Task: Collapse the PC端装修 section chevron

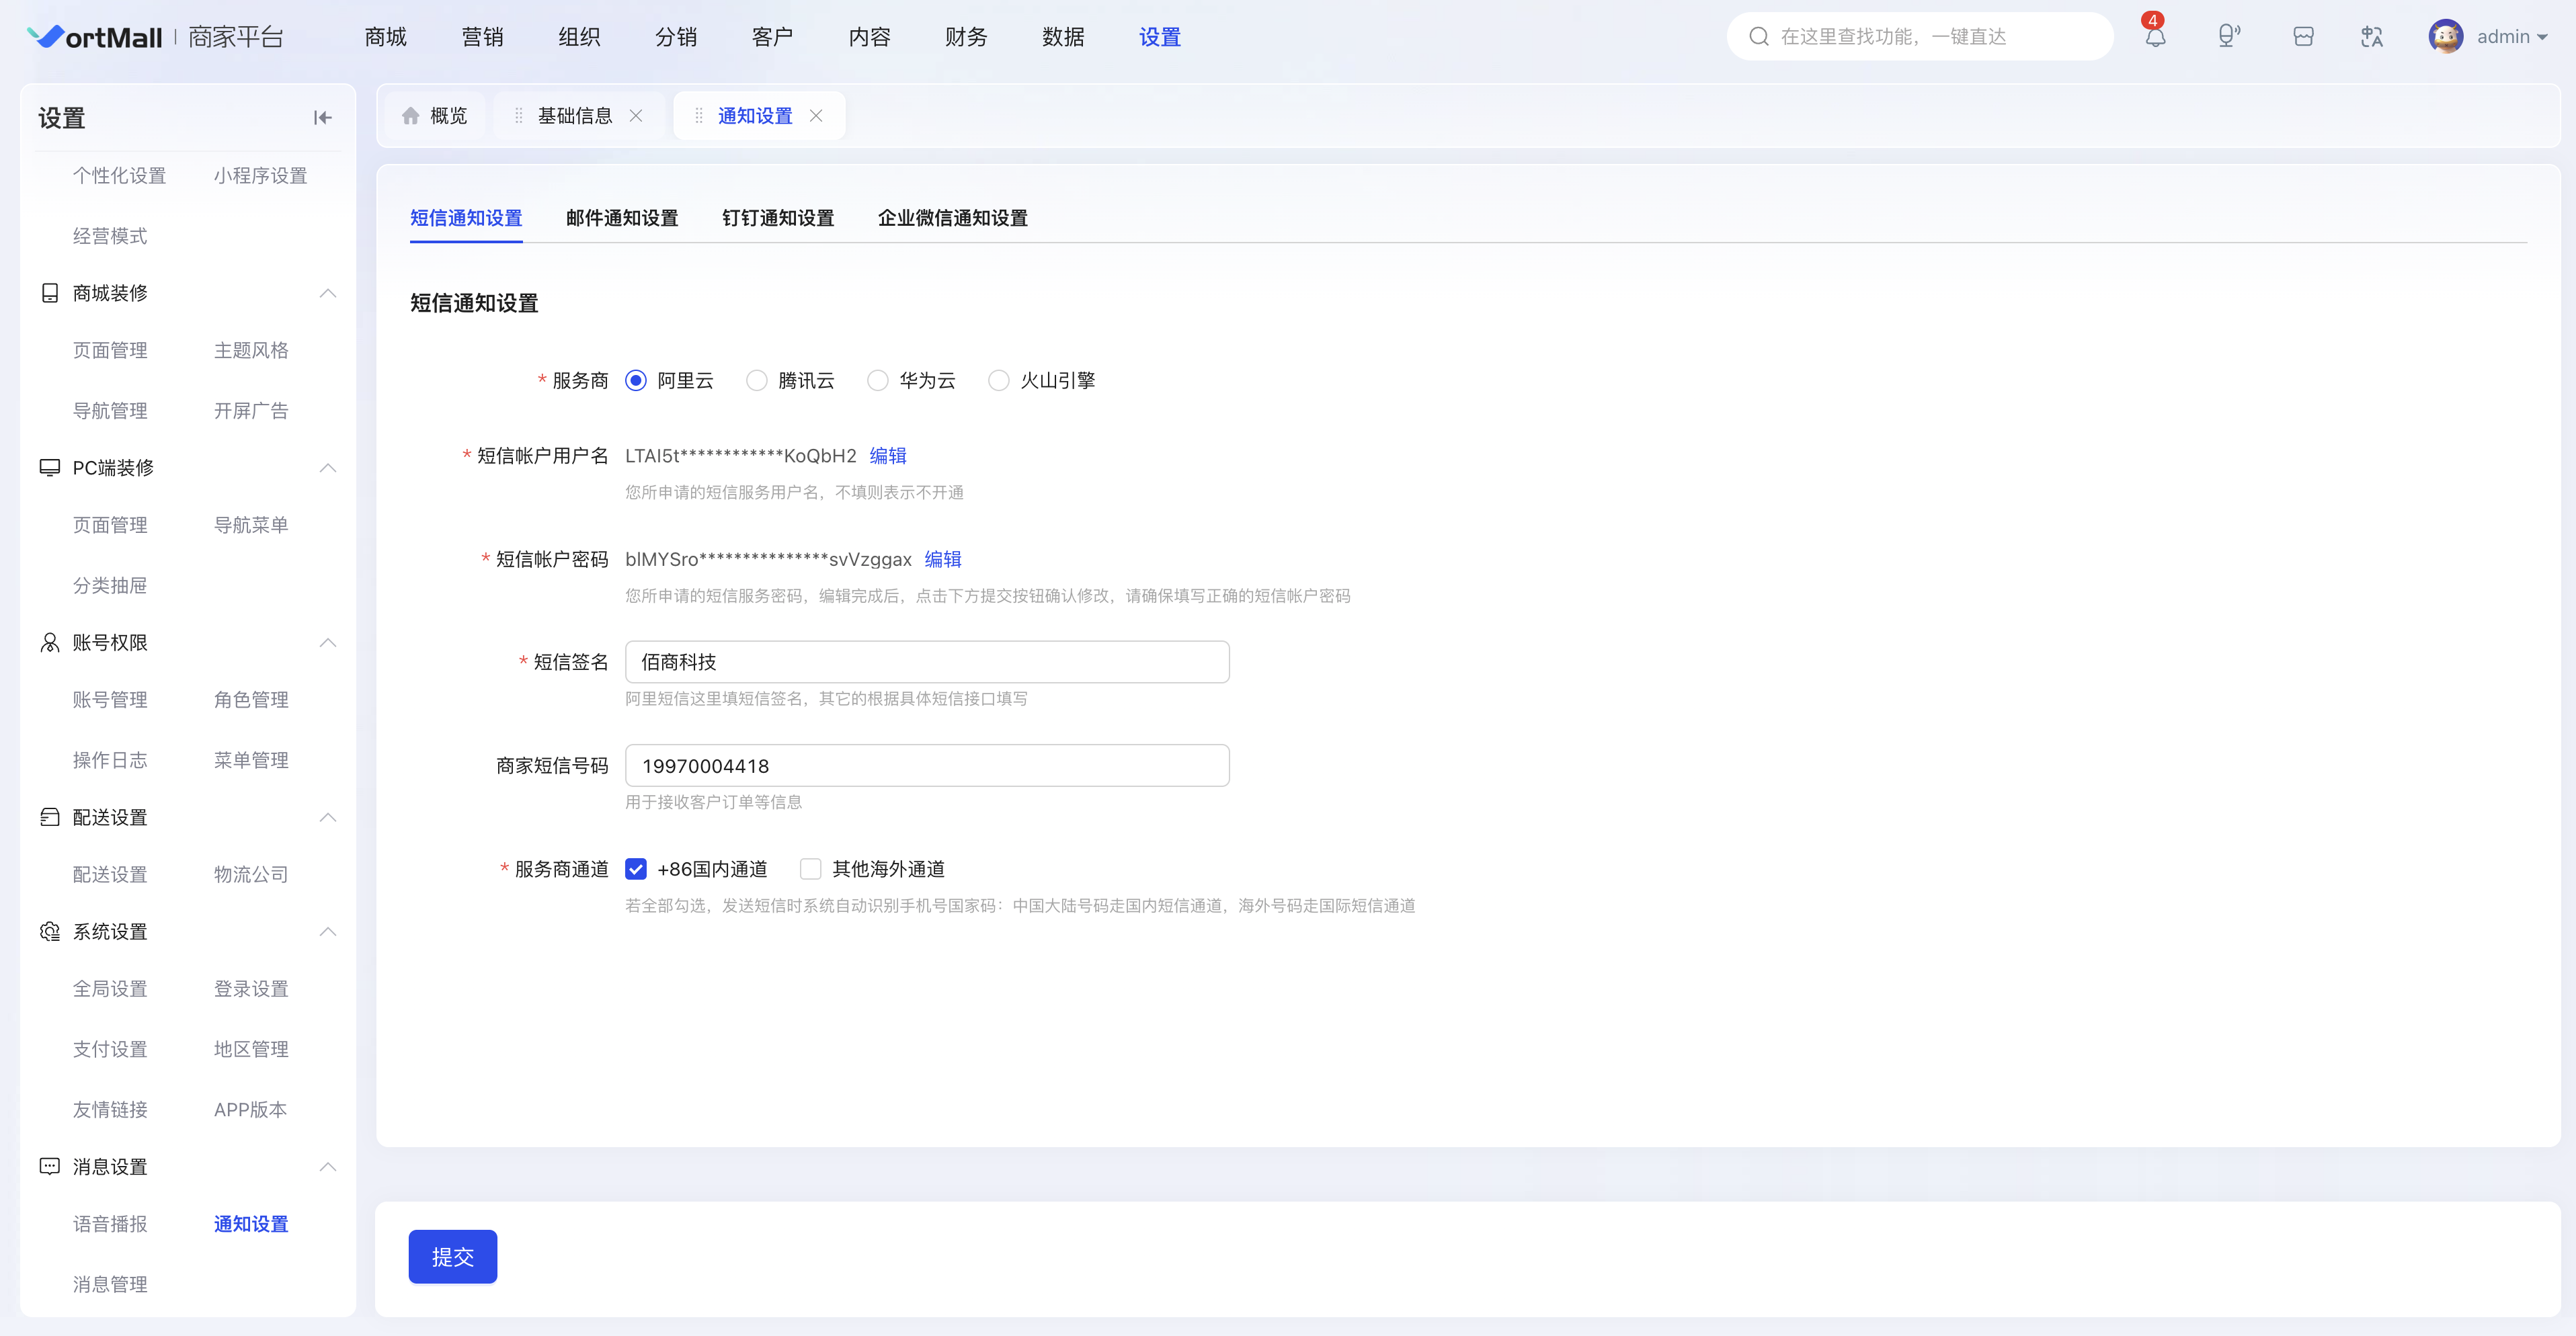Action: pyautogui.click(x=328, y=468)
